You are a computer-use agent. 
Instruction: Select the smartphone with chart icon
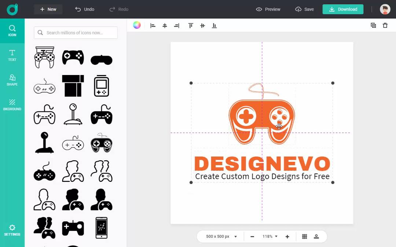pos(102,228)
